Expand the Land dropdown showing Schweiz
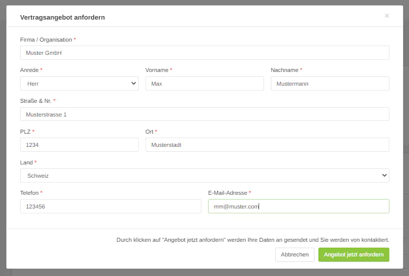 tap(204, 176)
